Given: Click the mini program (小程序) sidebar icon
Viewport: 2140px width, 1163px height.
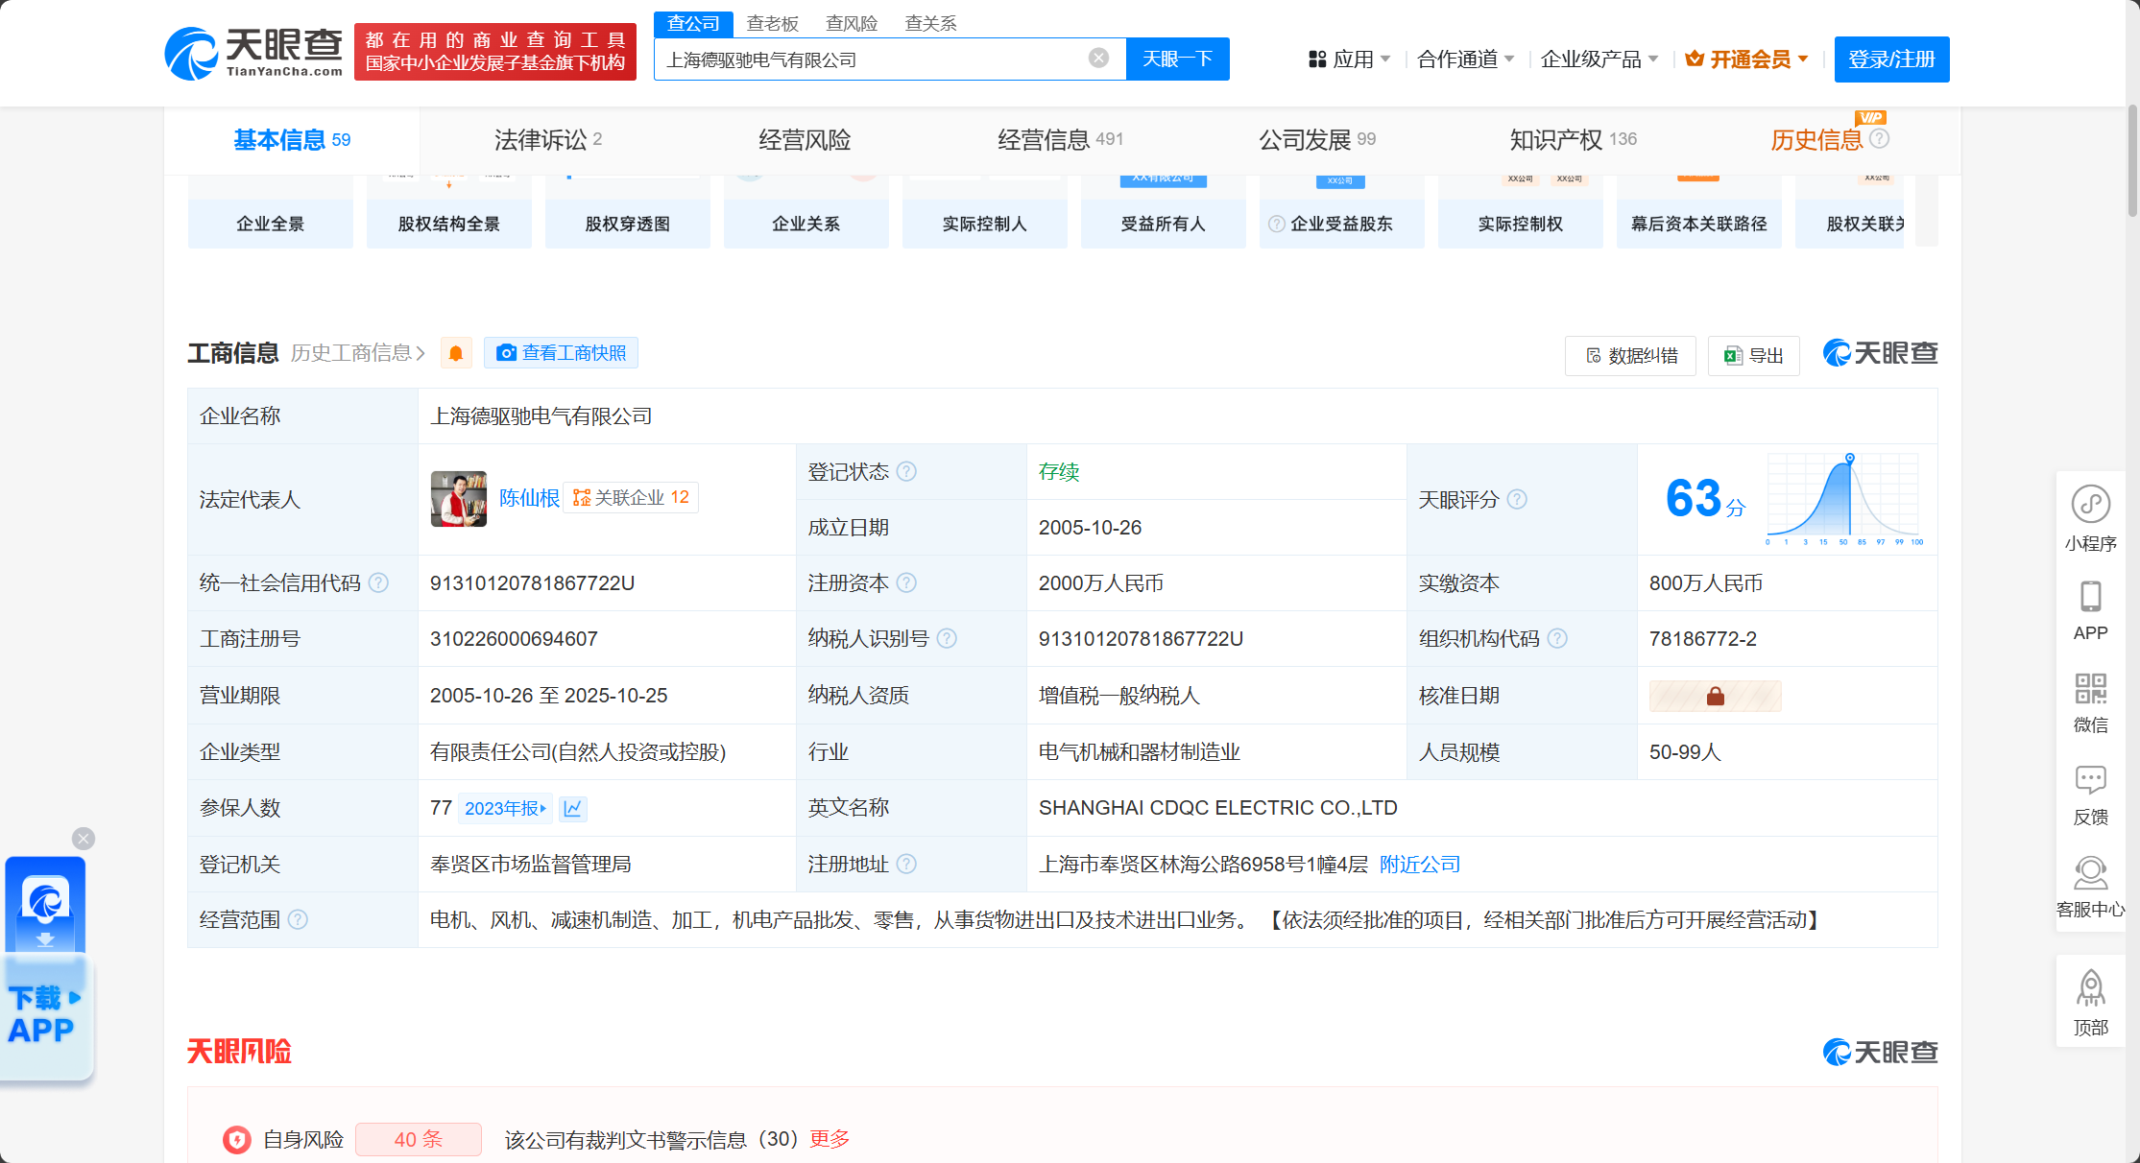Looking at the screenshot, I should coord(2090,505).
